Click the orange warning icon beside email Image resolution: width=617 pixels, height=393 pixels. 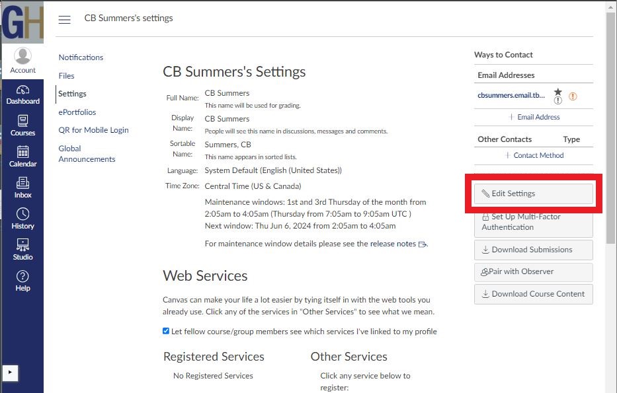tap(573, 96)
